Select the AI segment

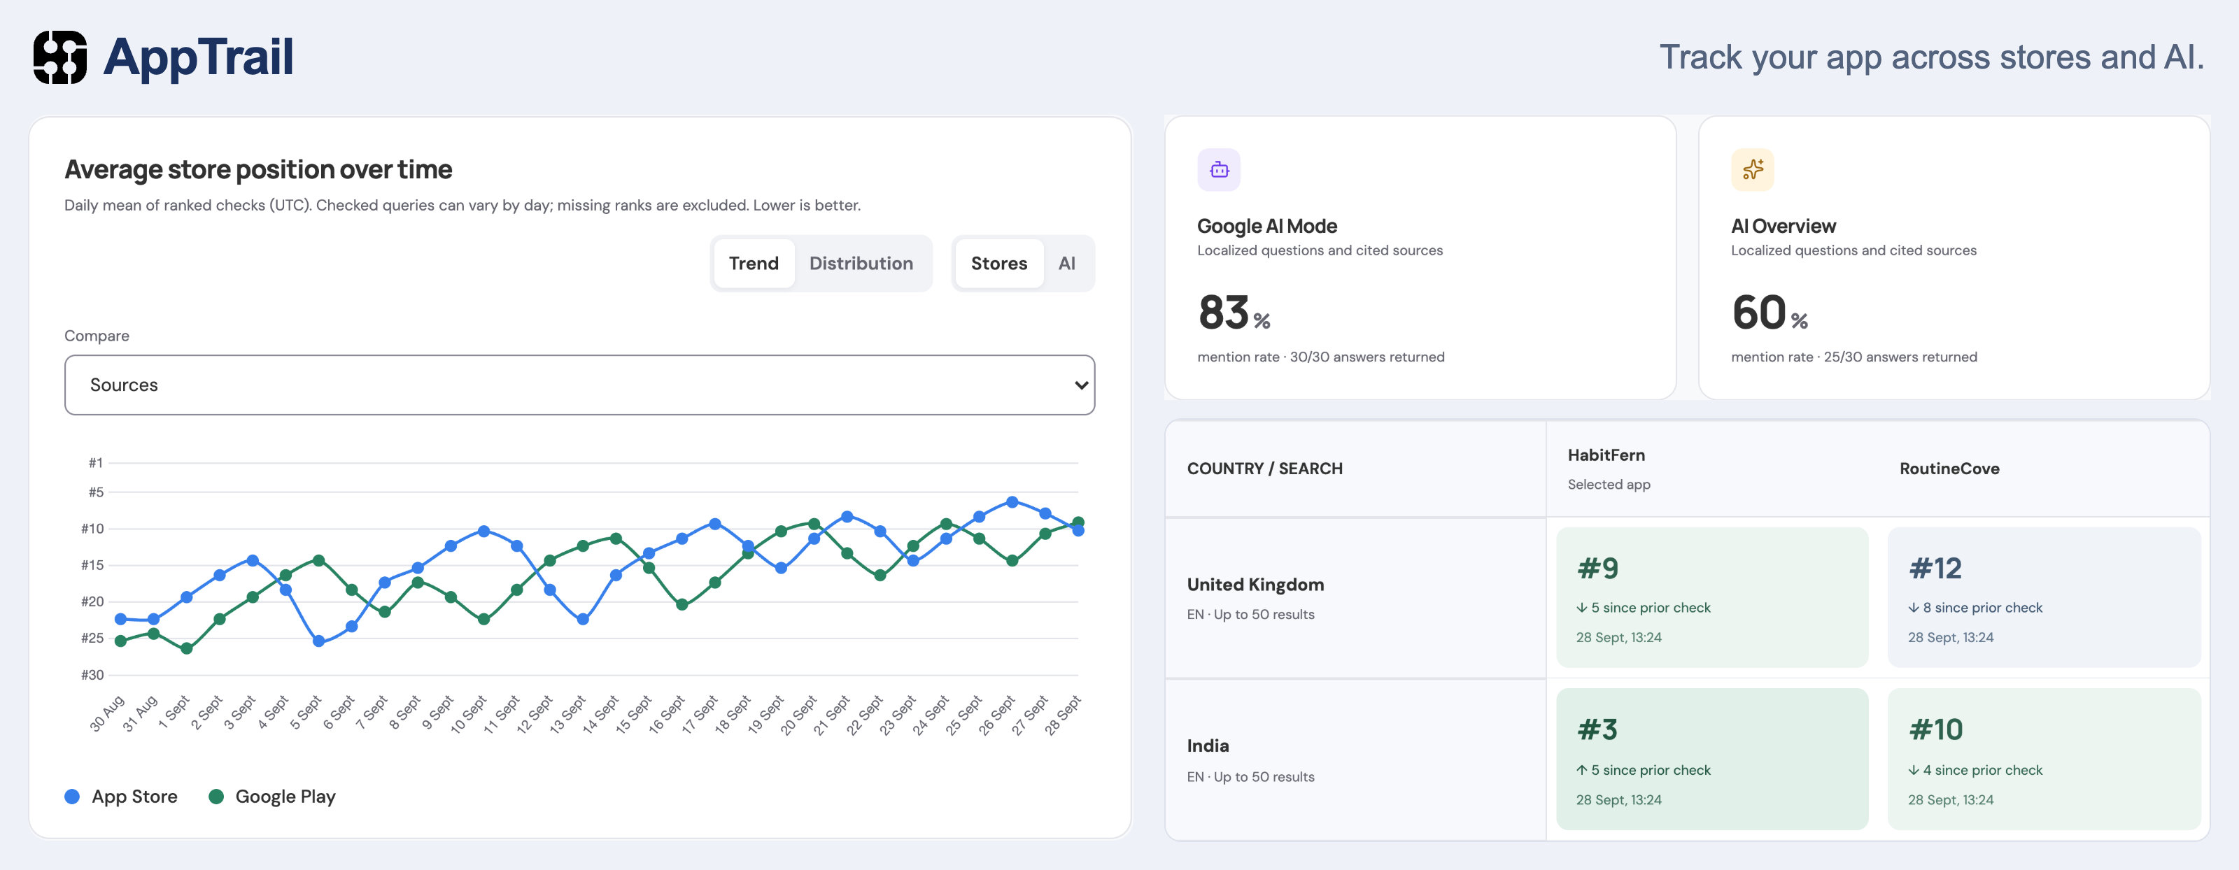click(1066, 264)
